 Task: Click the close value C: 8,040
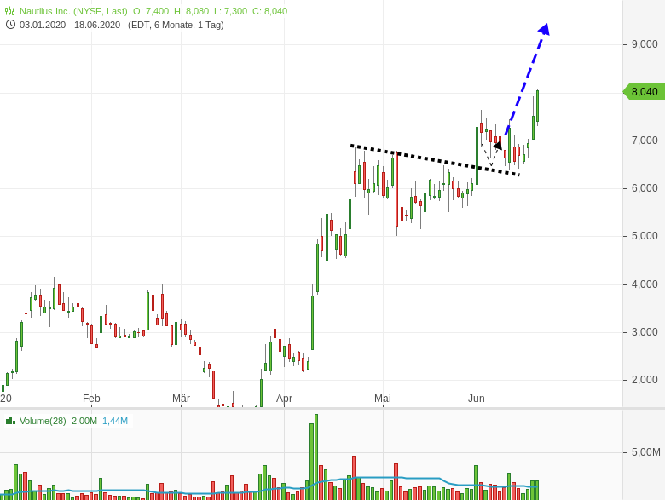tap(269, 11)
